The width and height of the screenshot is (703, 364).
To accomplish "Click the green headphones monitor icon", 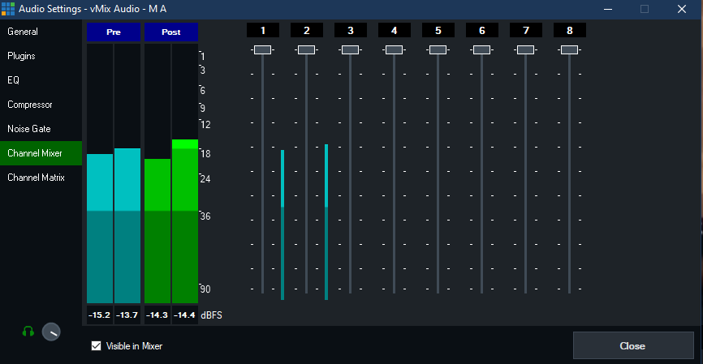I will point(28,332).
